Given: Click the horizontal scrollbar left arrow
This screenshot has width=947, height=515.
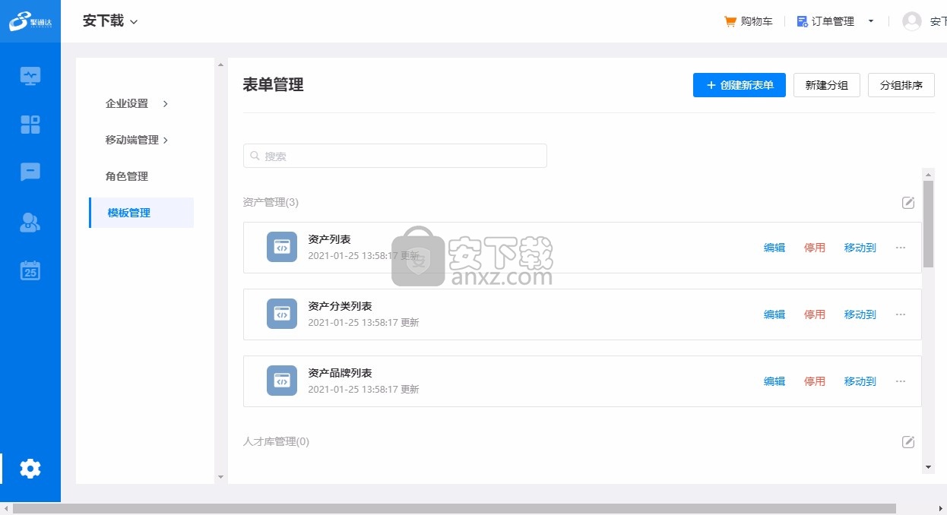Looking at the screenshot, I should (6, 508).
